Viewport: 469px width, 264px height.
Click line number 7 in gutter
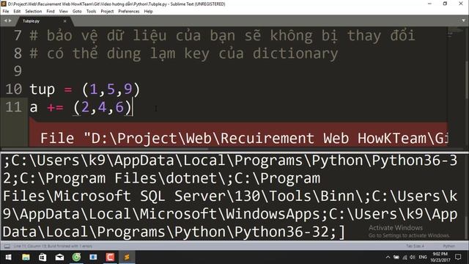pyautogui.click(x=18, y=36)
